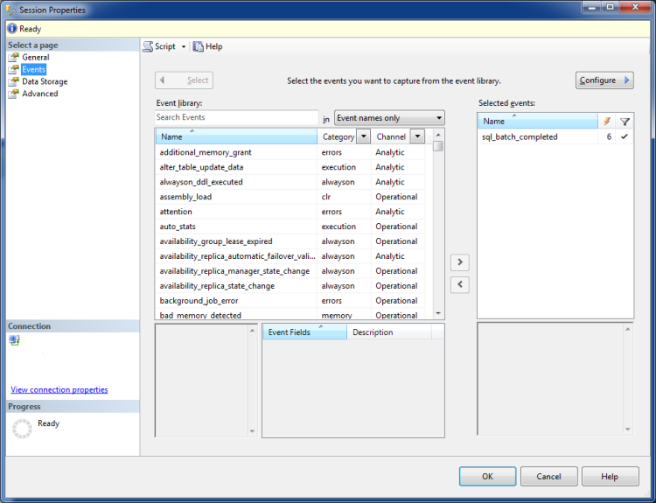Image resolution: width=656 pixels, height=503 pixels.
Task: Sort event library by Name header
Action: [236, 136]
